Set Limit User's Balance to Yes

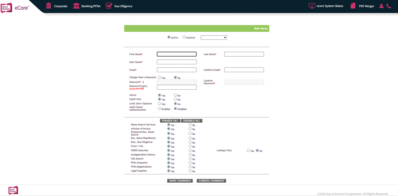pos(160,104)
